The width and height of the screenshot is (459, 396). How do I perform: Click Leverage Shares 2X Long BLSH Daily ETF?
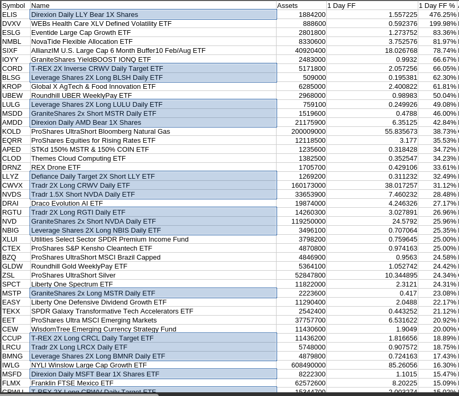coord(153,78)
